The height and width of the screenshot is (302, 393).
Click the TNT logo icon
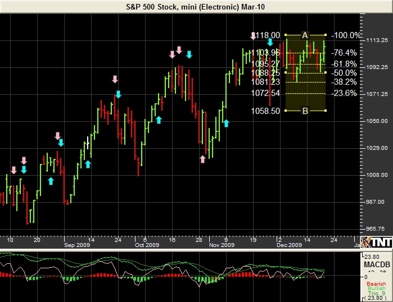tap(377, 242)
